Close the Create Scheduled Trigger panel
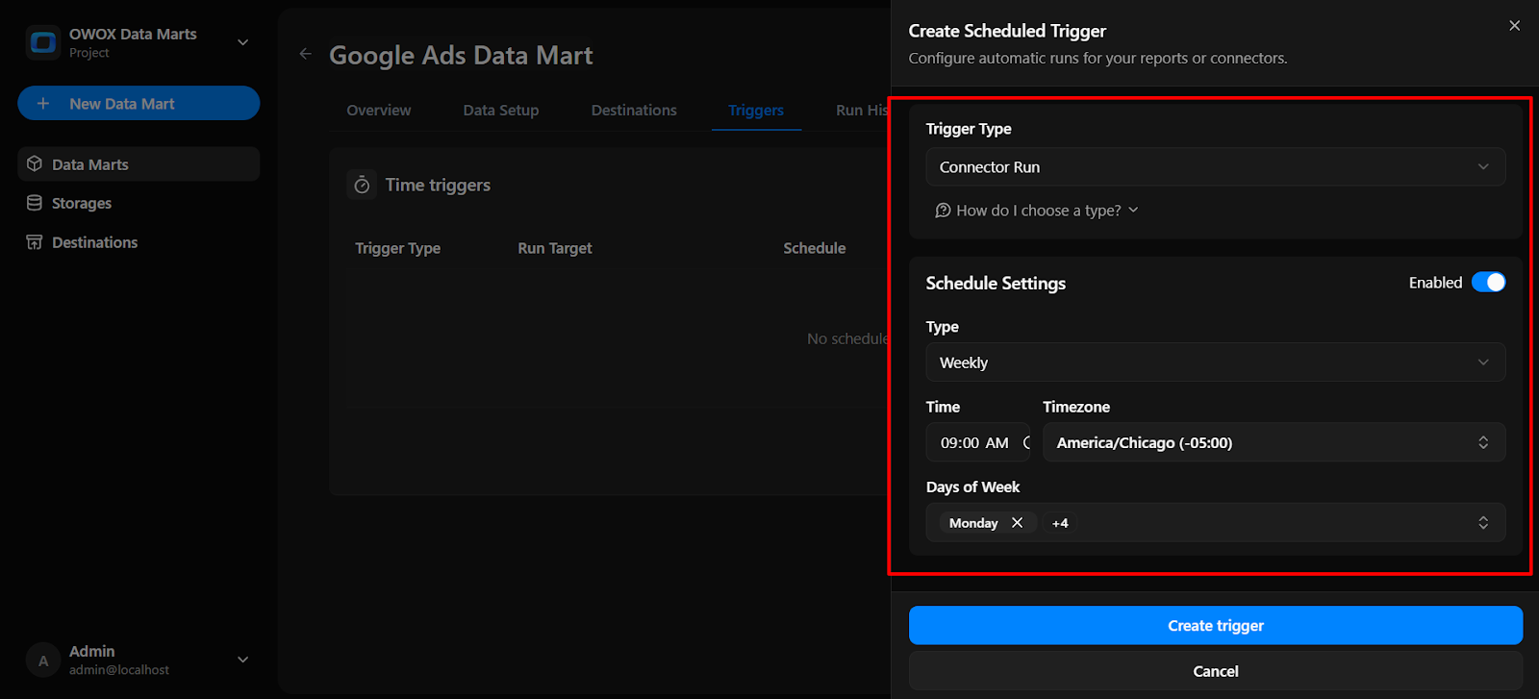The width and height of the screenshot is (1539, 699). pos(1514,26)
